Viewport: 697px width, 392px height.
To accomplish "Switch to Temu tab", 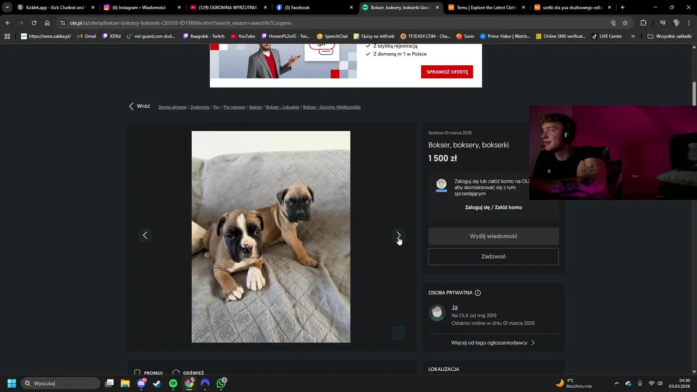I will tap(486, 8).
